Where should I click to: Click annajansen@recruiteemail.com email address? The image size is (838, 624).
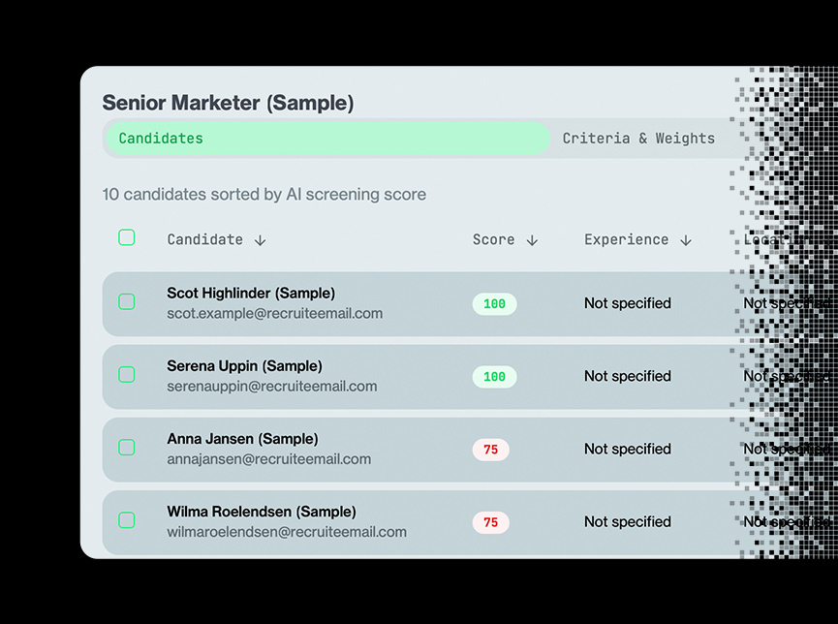click(268, 459)
